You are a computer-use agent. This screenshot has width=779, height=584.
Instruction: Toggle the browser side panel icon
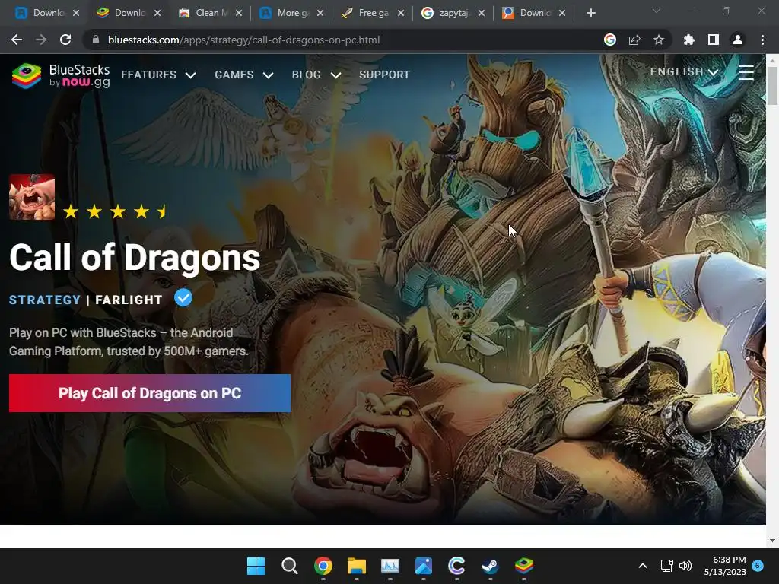tap(714, 40)
